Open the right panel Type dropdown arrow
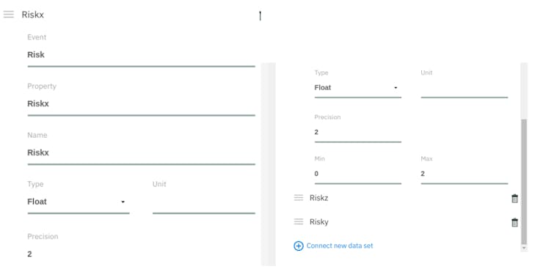This screenshot has height=272, width=543. [396, 88]
